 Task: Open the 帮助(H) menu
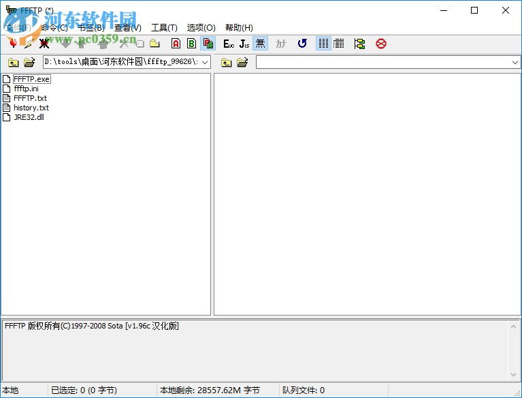click(x=239, y=28)
